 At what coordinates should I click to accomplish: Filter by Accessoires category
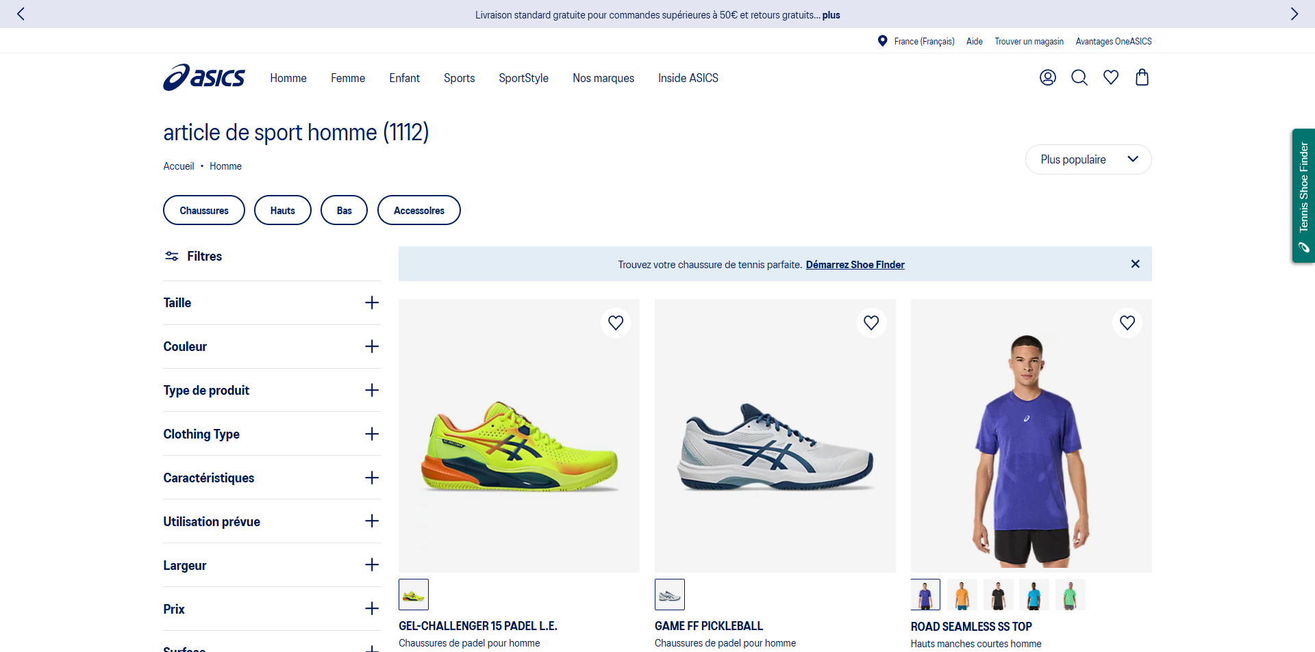[x=419, y=210]
